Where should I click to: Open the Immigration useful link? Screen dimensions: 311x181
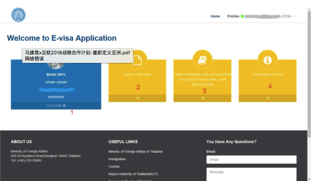pyautogui.click(x=117, y=159)
